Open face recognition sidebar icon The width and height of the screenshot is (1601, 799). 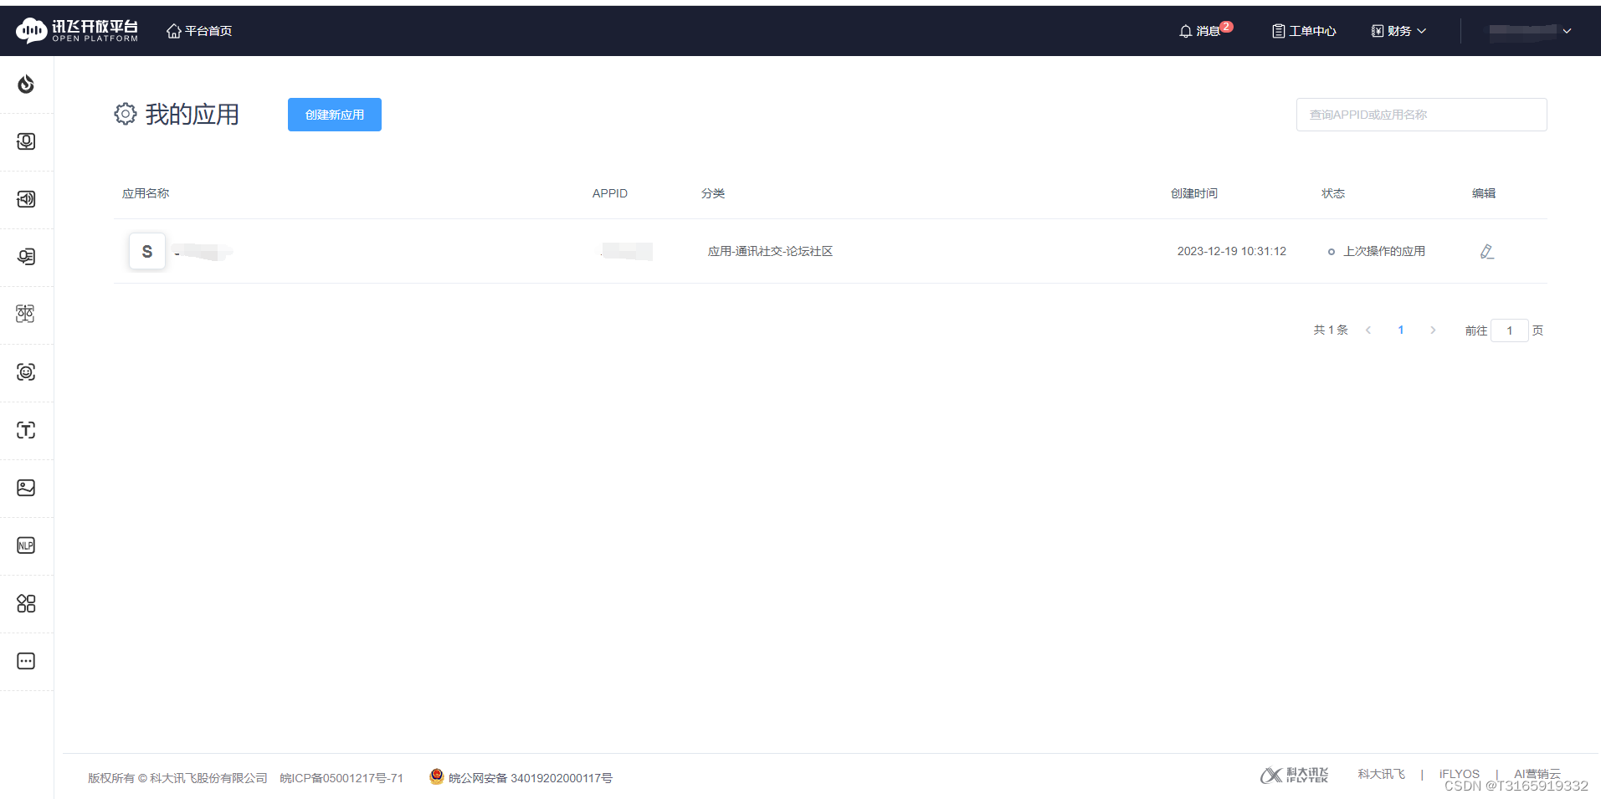[x=26, y=372]
